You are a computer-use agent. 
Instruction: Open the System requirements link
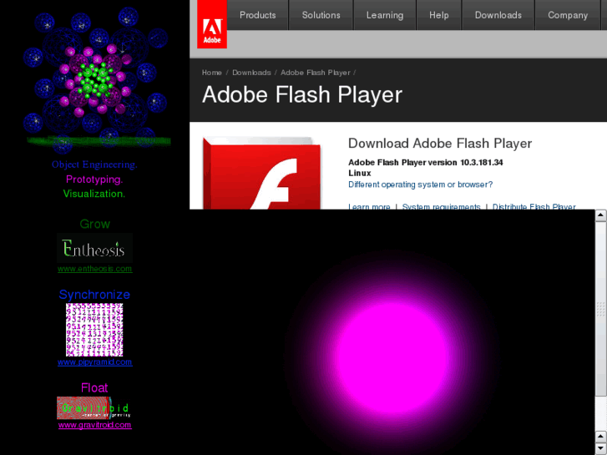(x=442, y=206)
